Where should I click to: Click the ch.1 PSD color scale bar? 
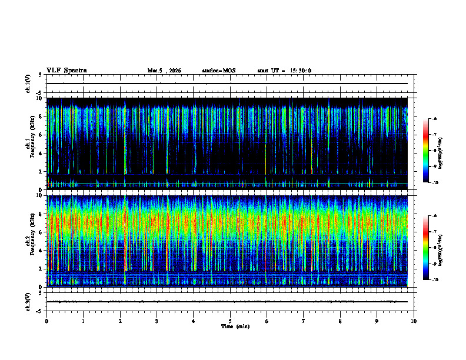pyautogui.click(x=426, y=151)
